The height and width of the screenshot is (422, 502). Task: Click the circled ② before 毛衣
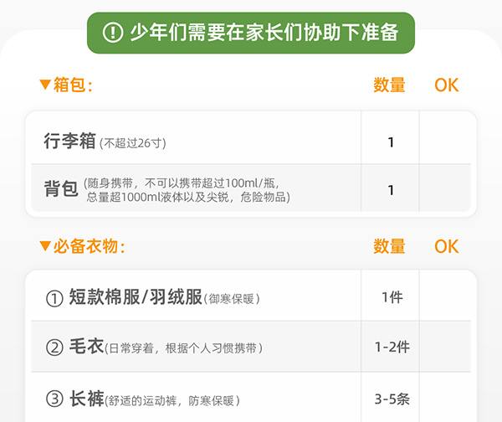[x=54, y=347]
